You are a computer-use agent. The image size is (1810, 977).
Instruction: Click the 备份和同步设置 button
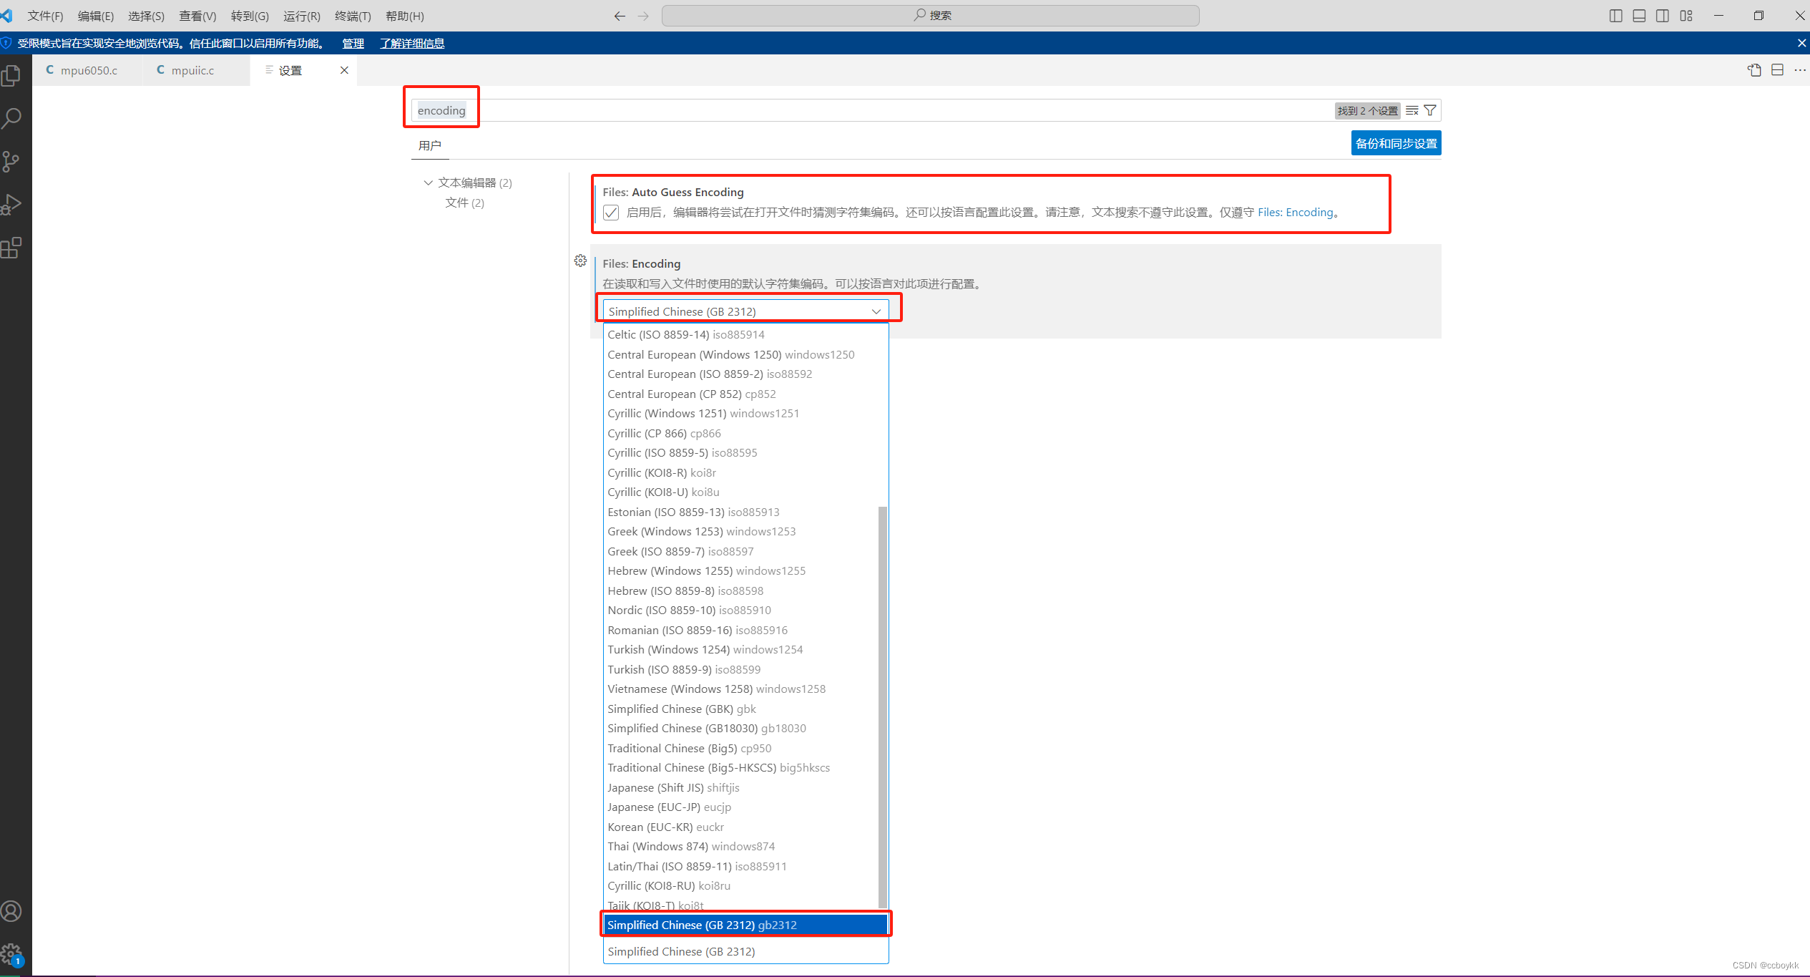1395,142
